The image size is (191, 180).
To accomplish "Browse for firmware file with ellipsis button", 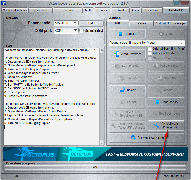I will click(182, 43).
